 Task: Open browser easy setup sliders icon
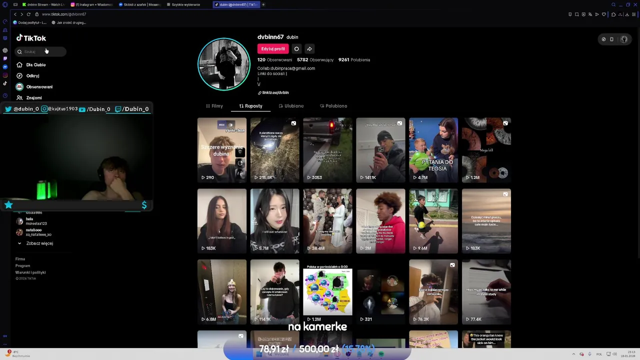tap(634, 14)
